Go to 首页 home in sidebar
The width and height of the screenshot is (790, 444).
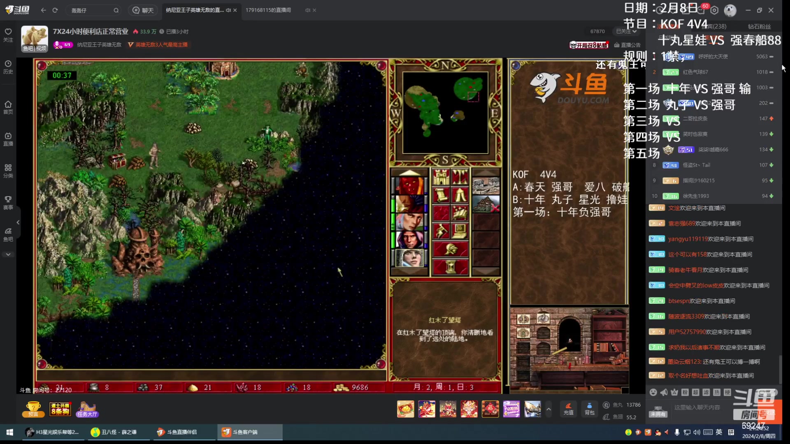(x=8, y=107)
